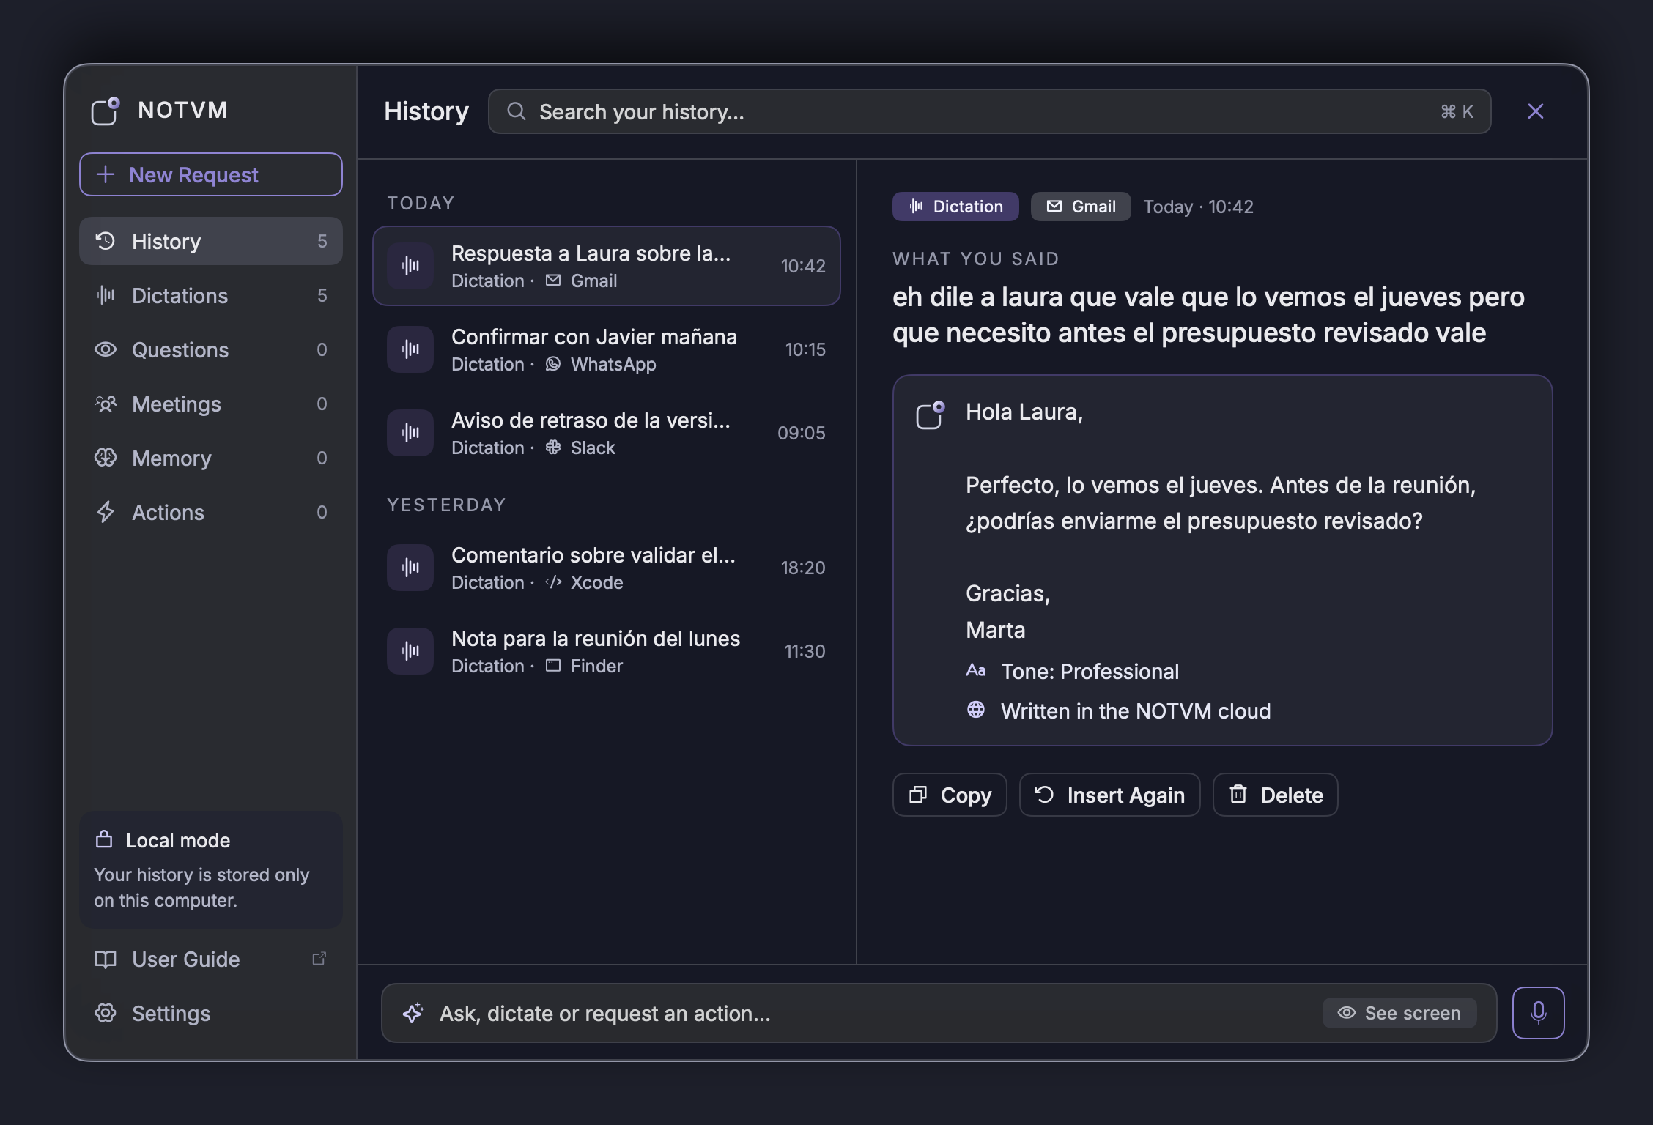Viewport: 1653px width, 1125px height.
Task: Close the History panel with the X
Action: (x=1536, y=111)
